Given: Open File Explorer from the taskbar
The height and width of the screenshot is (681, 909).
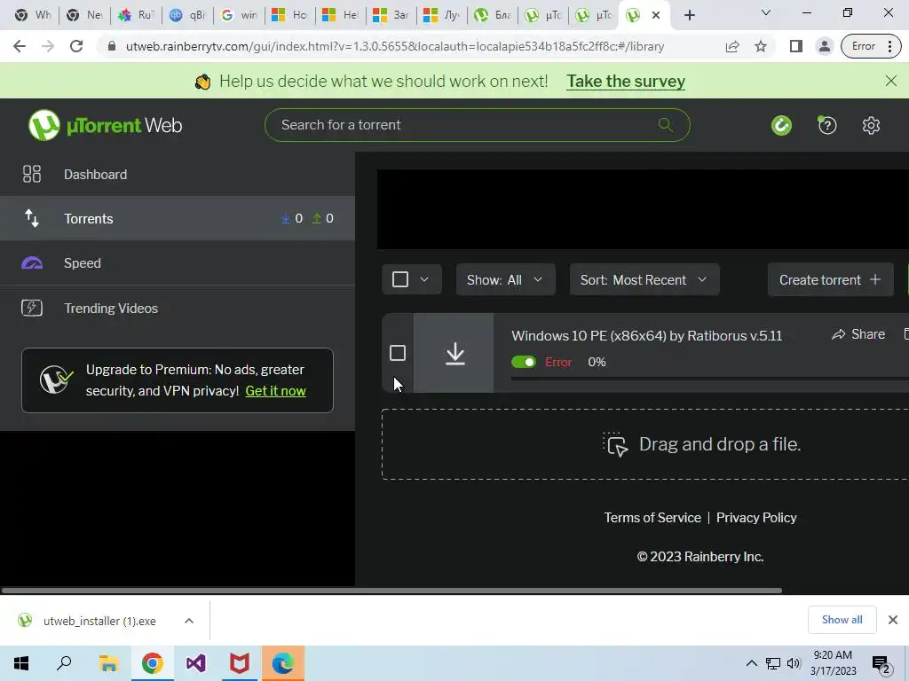Looking at the screenshot, I should point(108,663).
